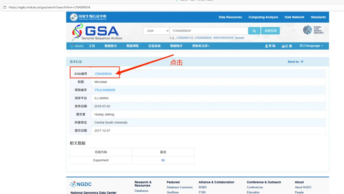
Task: Open example link CRA000112
Action: [185, 38]
